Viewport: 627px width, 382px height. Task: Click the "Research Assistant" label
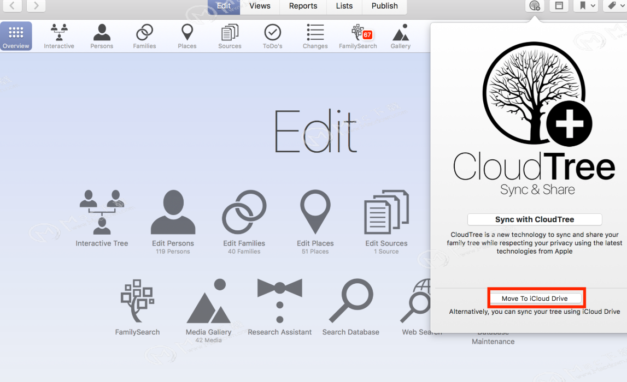point(279,332)
